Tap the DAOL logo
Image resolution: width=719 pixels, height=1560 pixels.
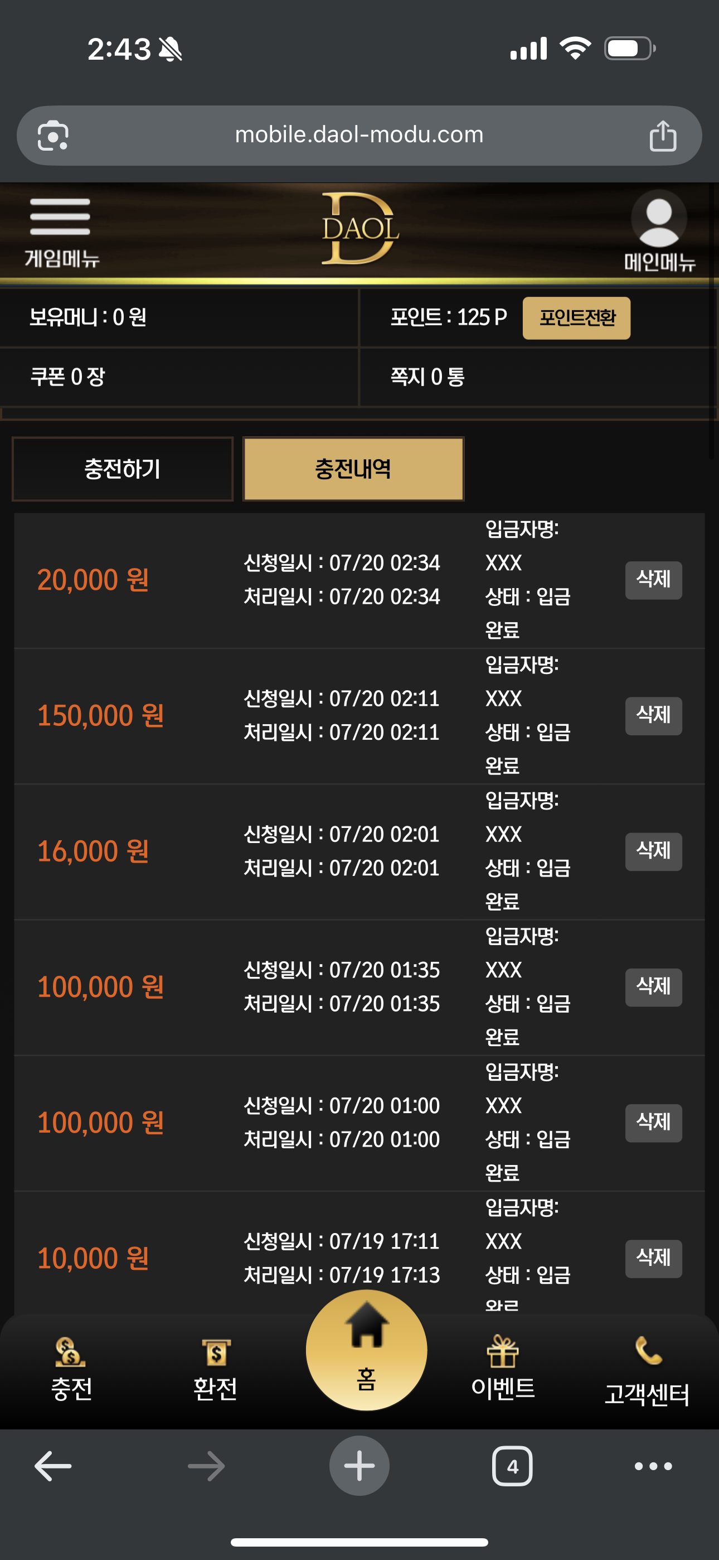[359, 229]
